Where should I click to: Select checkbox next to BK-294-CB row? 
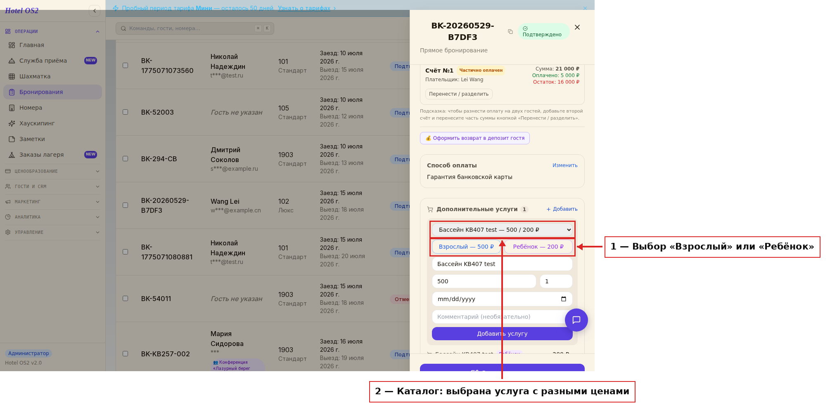pos(126,159)
